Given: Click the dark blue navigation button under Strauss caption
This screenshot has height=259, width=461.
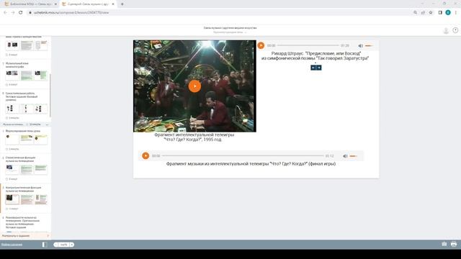Looking at the screenshot, I should 316,68.
